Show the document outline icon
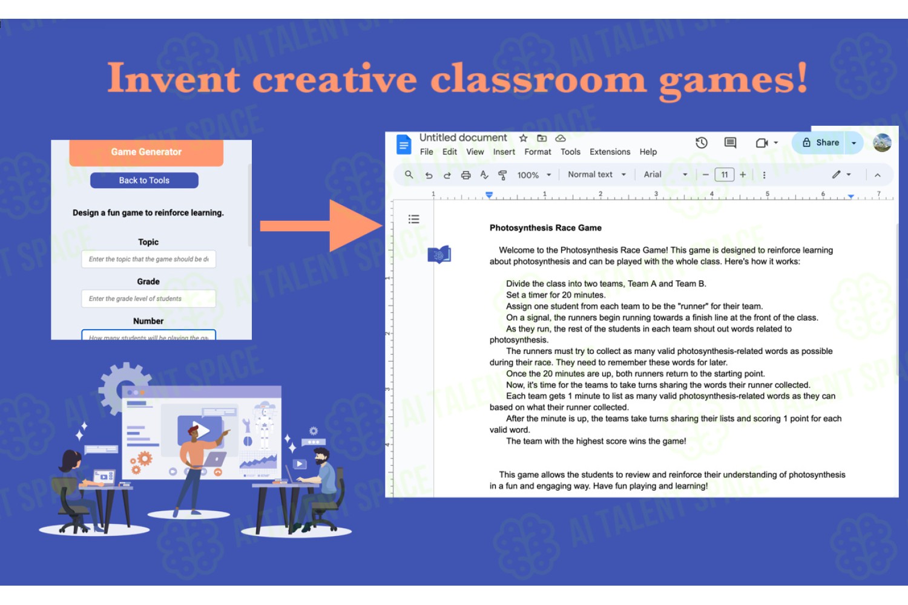 [x=414, y=219]
